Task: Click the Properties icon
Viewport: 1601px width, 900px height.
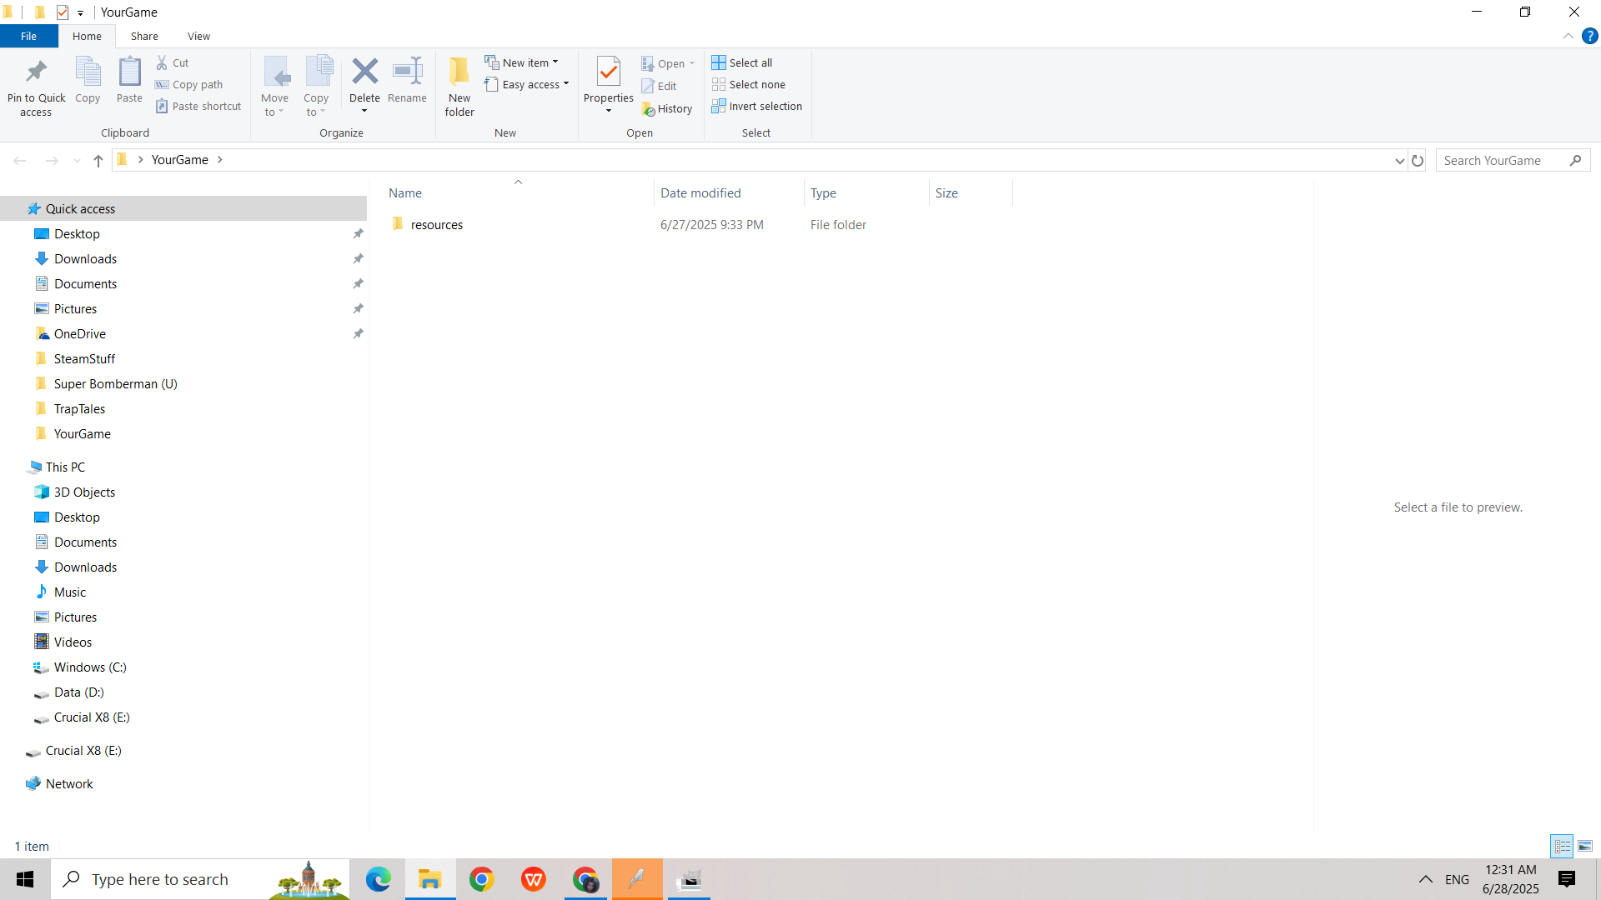Action: [609, 72]
